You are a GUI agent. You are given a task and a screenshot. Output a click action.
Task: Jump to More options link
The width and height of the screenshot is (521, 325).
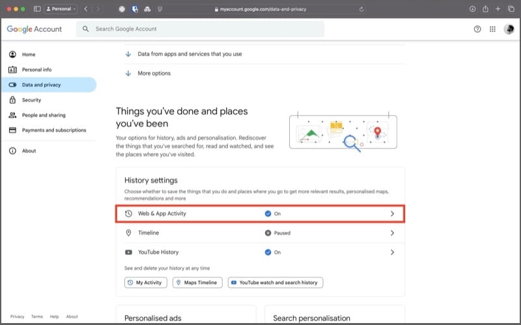(154, 73)
